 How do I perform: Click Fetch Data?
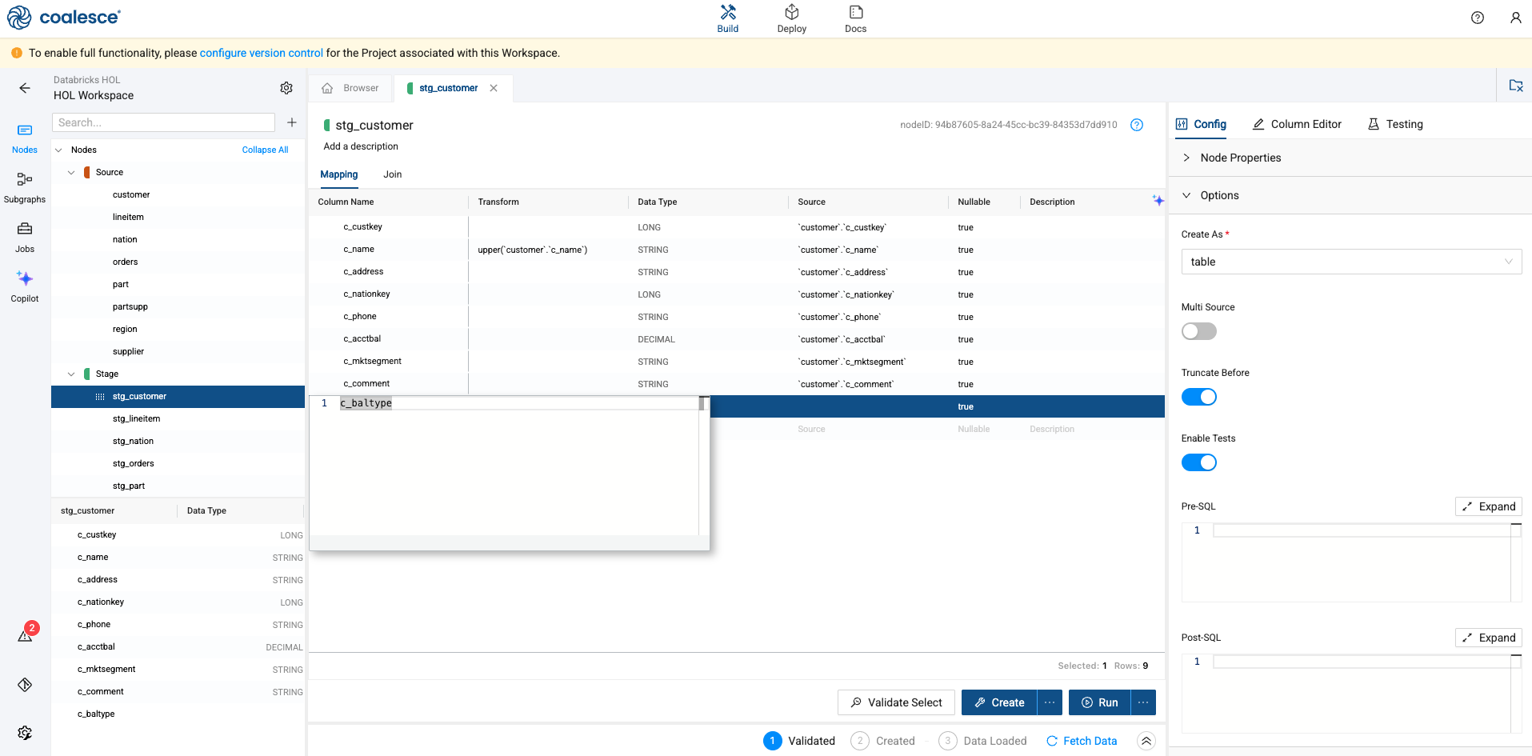[x=1082, y=741]
